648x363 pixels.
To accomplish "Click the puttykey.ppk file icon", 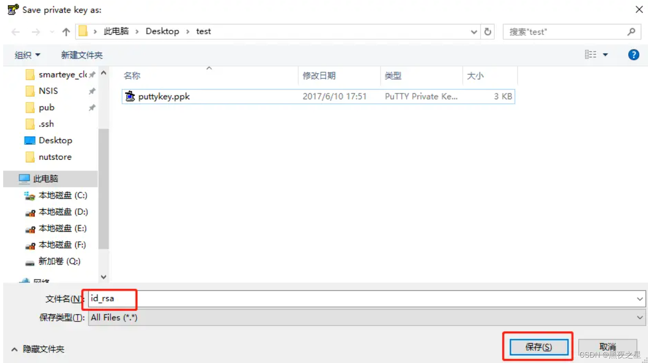I will tap(130, 96).
